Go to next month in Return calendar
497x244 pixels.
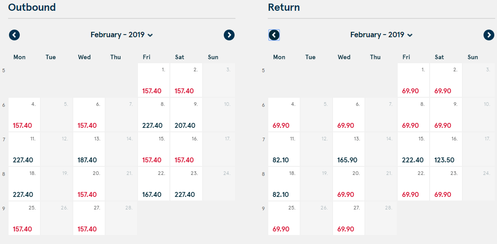pos(489,35)
